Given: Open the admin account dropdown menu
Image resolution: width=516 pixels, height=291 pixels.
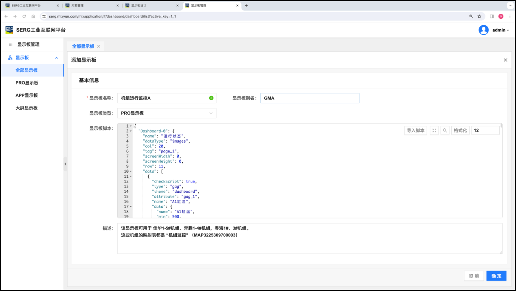Looking at the screenshot, I should (501, 30).
